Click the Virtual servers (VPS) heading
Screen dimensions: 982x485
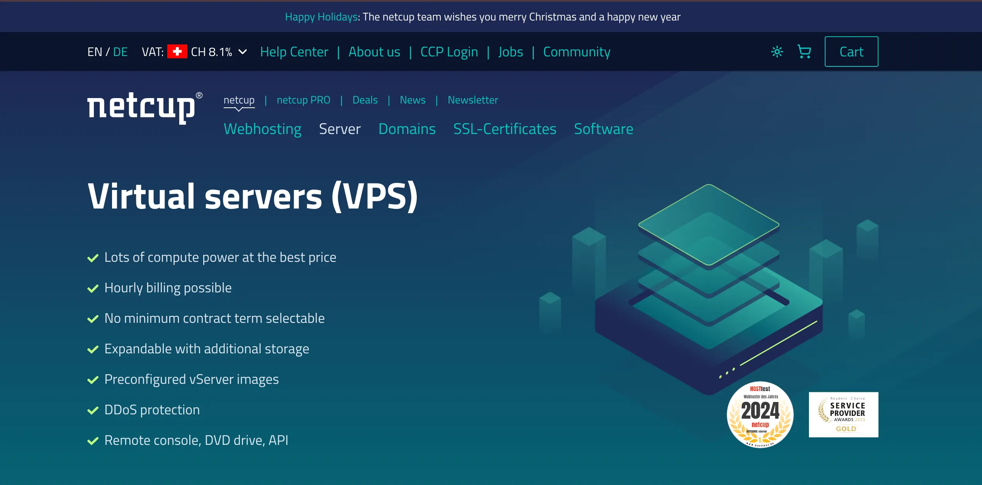pyautogui.click(x=253, y=196)
